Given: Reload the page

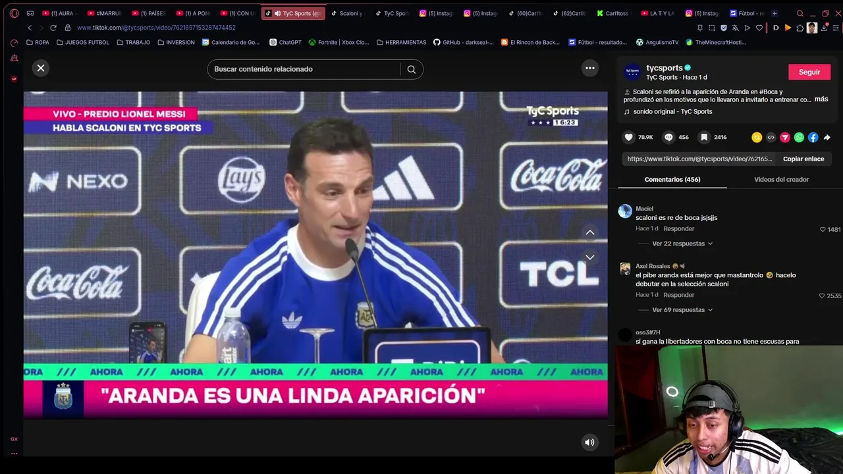Looking at the screenshot, I should click(53, 28).
